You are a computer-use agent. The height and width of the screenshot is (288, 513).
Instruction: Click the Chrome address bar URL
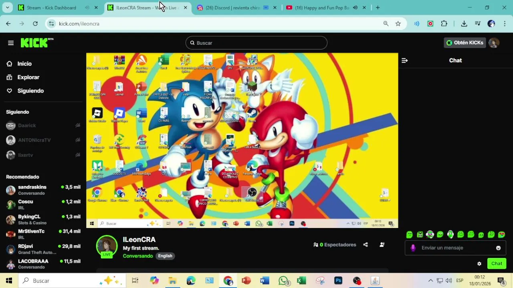click(x=79, y=24)
